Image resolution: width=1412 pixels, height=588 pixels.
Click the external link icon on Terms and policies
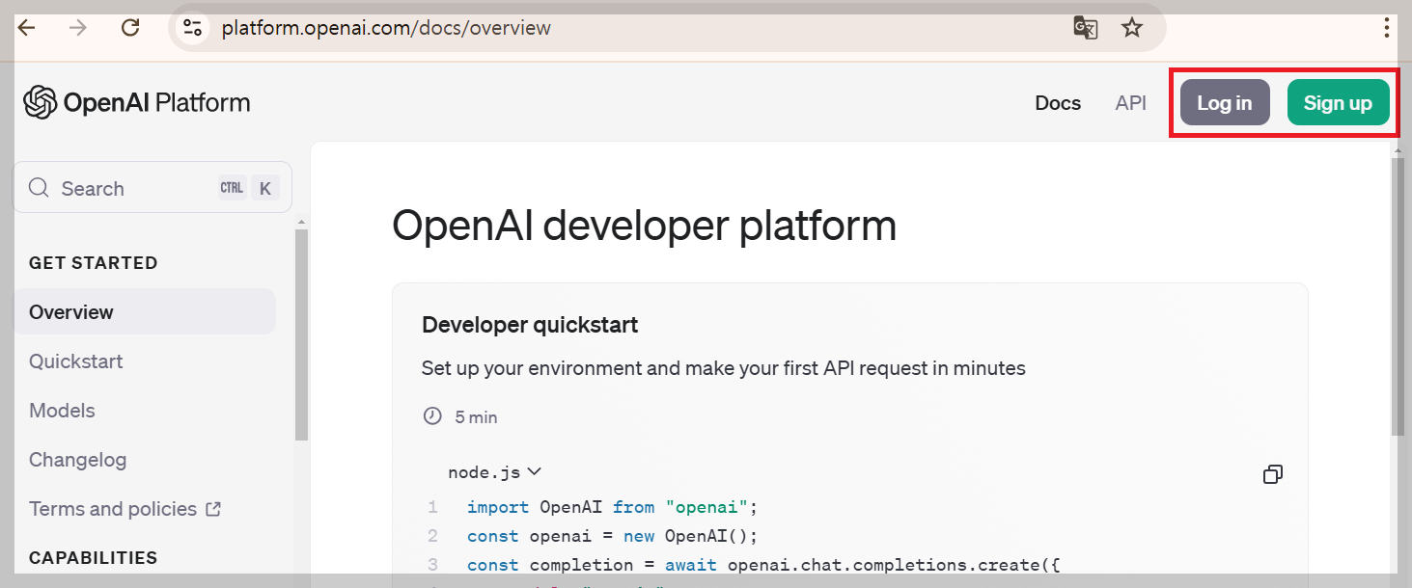coord(213,508)
